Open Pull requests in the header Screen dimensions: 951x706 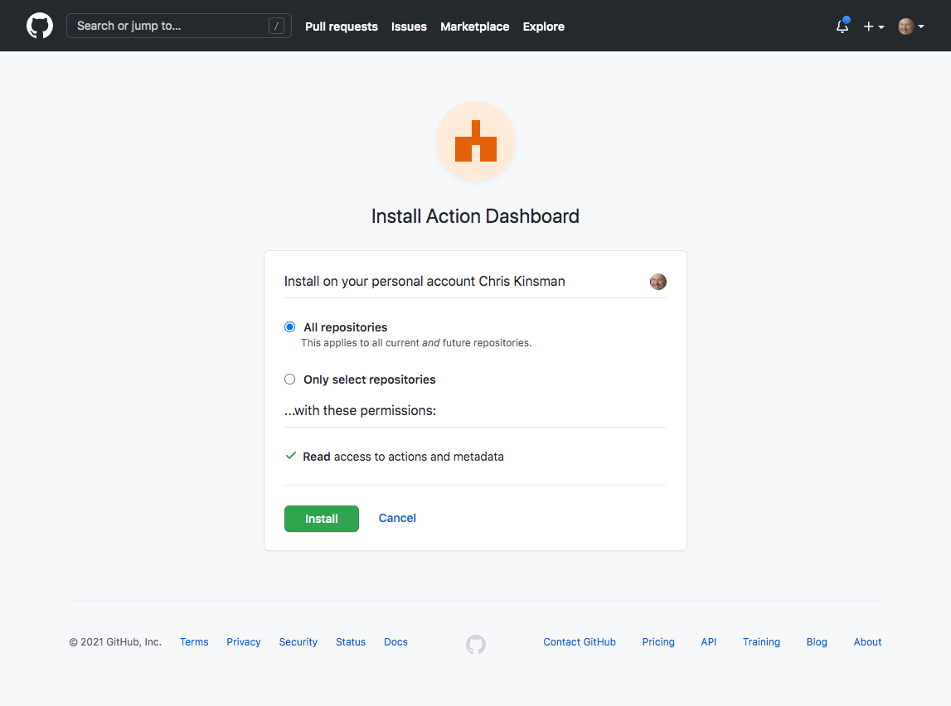point(342,27)
